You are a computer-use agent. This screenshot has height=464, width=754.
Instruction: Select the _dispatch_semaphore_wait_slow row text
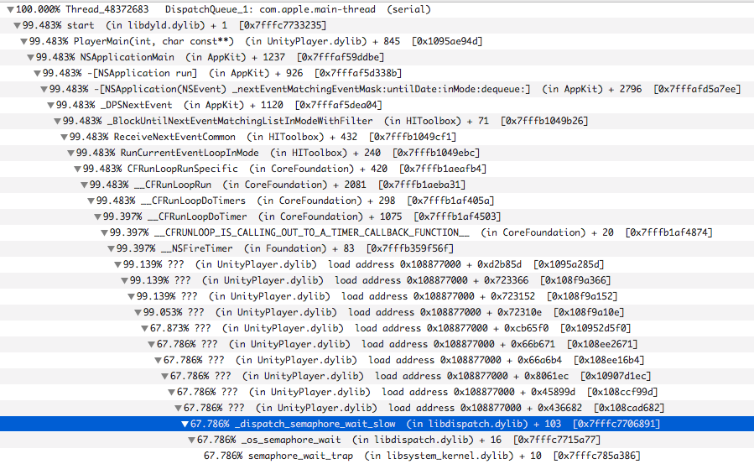coord(315,424)
